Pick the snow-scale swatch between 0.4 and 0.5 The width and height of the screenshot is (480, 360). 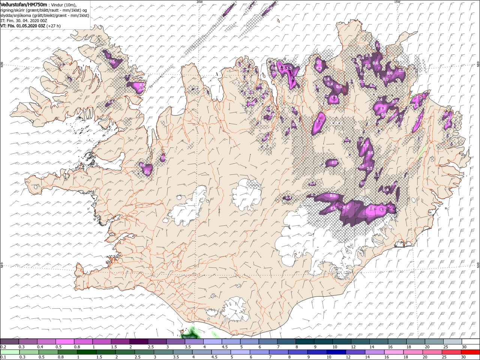[x=46, y=342]
